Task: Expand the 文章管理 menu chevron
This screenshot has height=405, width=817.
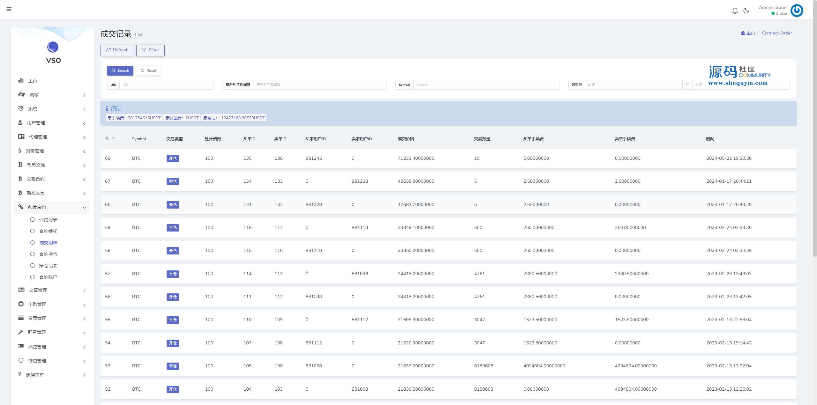Action: (84, 291)
